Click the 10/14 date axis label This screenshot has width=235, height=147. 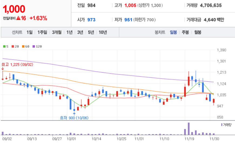coord(96,139)
